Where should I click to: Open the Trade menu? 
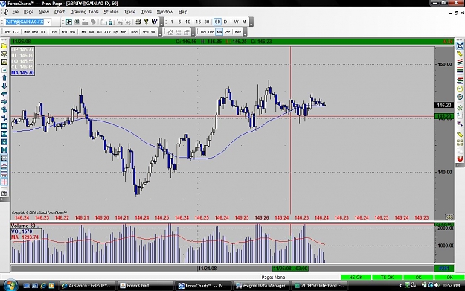click(x=129, y=12)
